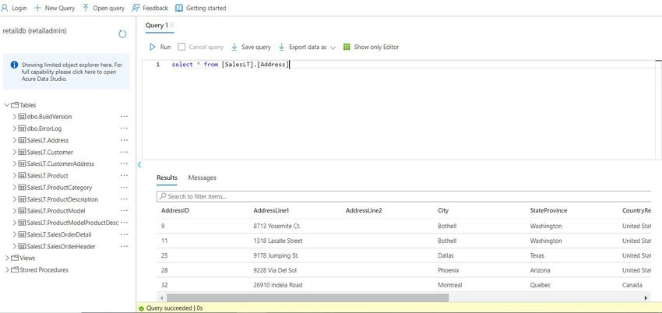Open more options for SalesLT.Address

click(x=124, y=140)
